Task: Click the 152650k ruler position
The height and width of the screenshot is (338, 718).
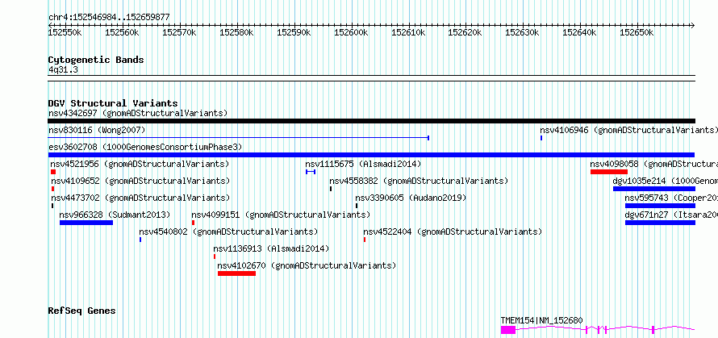Action: [637, 32]
